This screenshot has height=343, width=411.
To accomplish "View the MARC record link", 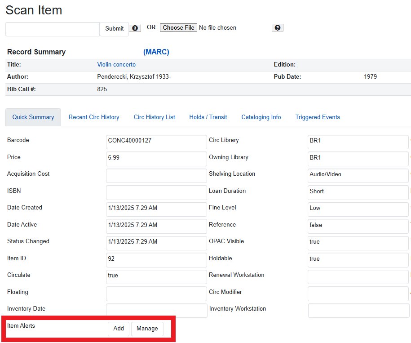I will click(156, 52).
